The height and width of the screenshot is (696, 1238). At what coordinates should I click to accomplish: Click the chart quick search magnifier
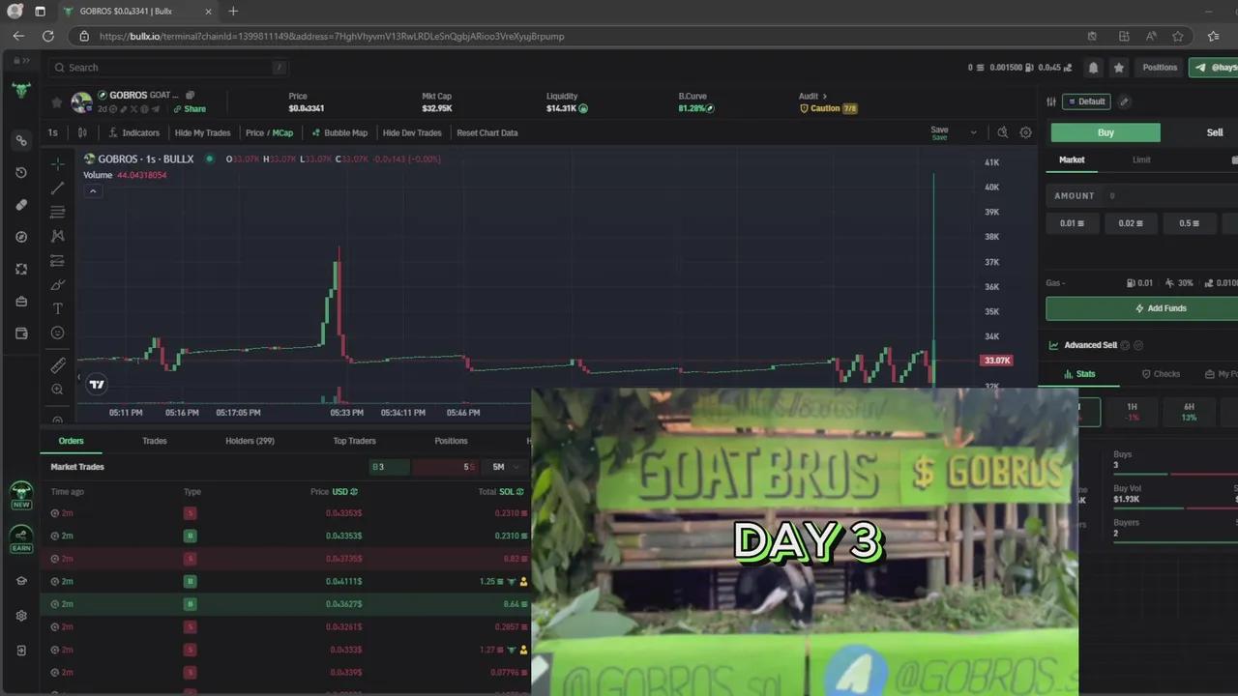point(1003,132)
